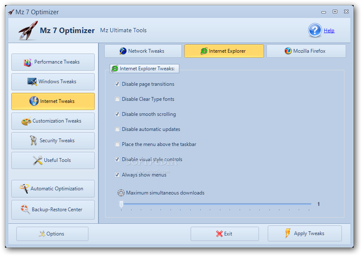The width and height of the screenshot is (362, 256).
Task: Click the small rocket title bar icon
Action: tap(11, 12)
